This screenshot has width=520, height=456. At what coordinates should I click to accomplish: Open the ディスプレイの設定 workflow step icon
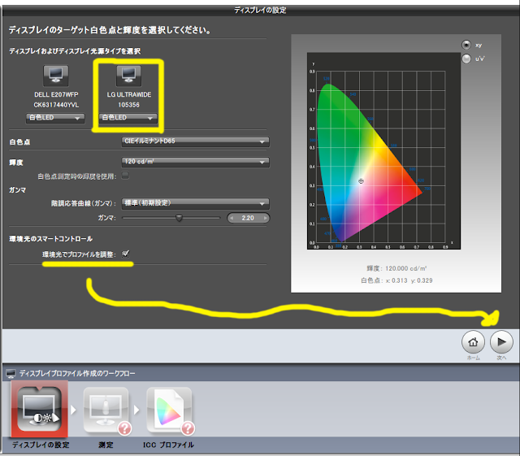pyautogui.click(x=40, y=409)
